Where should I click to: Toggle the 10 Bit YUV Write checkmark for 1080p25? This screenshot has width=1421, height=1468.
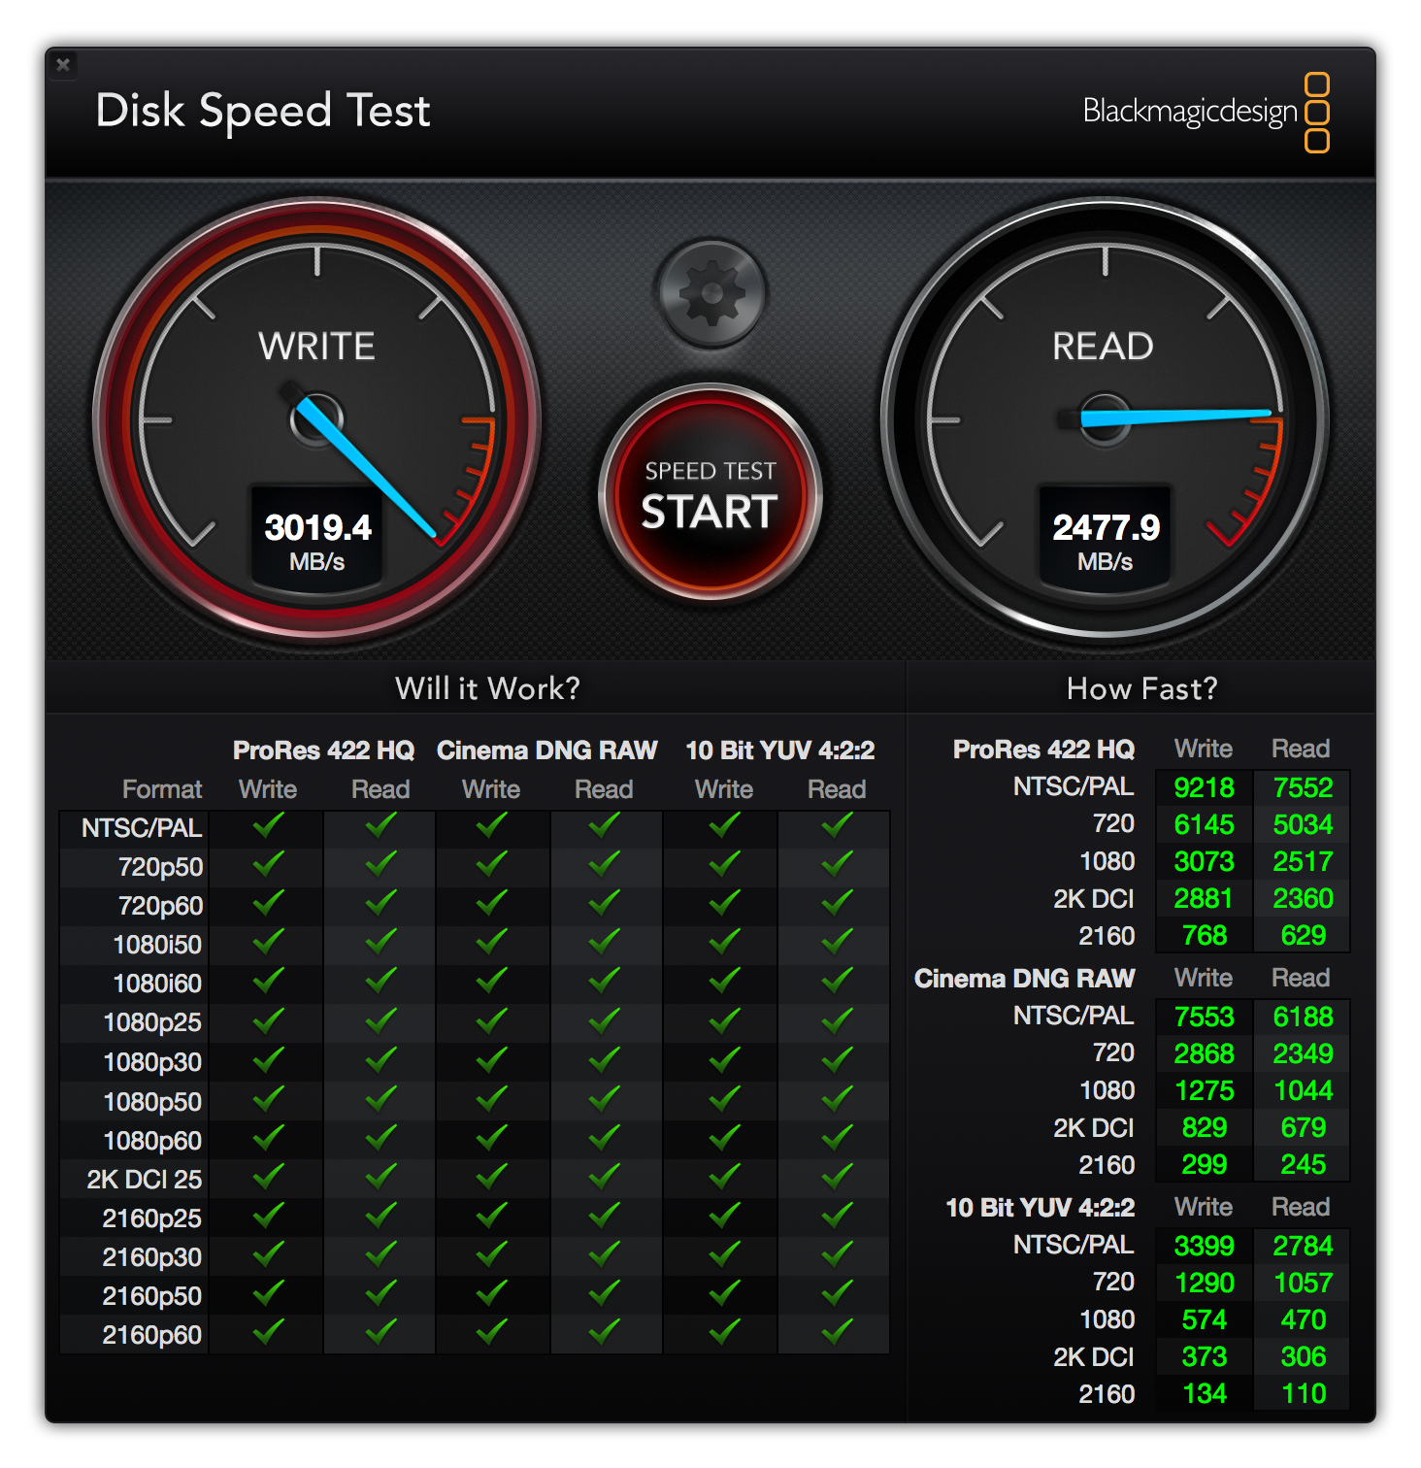(721, 1022)
